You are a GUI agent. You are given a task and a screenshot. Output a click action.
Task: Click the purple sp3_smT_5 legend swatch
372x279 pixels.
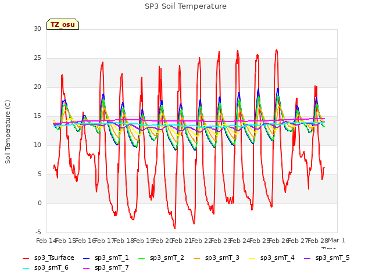click(307, 258)
